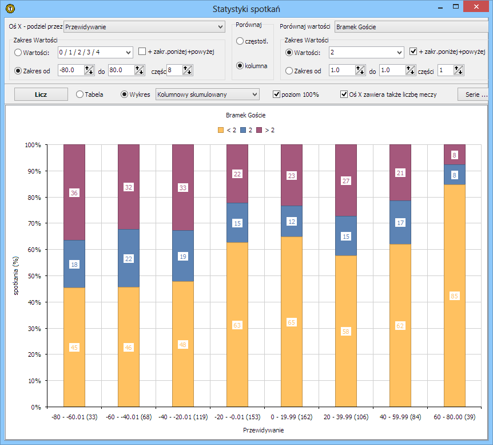Click the '0 - 19.99 (162)' axis label
Image resolution: width=493 pixels, height=445 pixels.
pyautogui.click(x=292, y=417)
